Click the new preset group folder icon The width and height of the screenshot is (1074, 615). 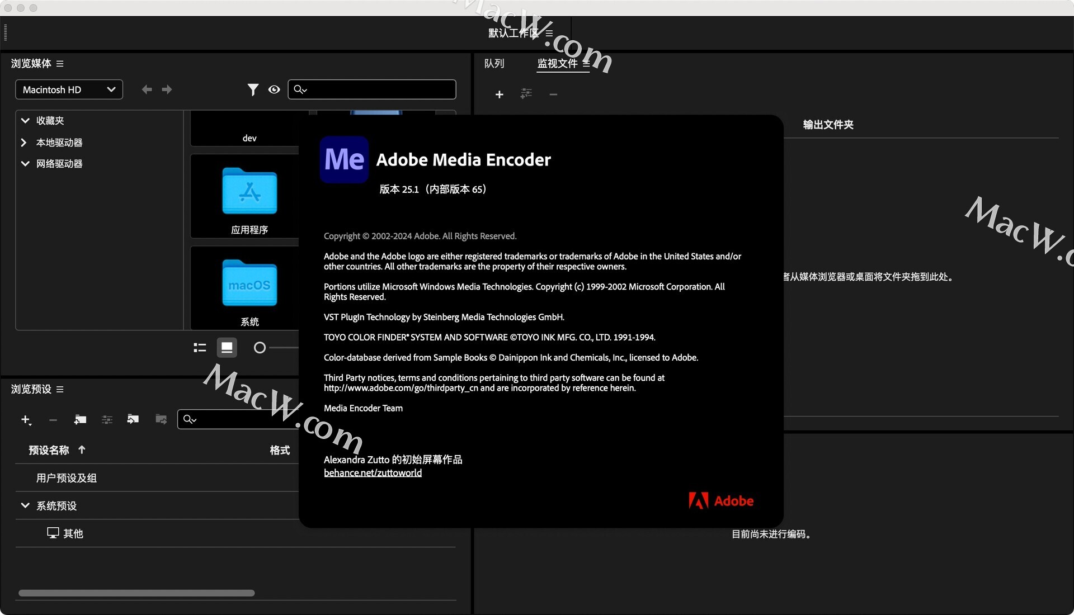[x=80, y=419]
